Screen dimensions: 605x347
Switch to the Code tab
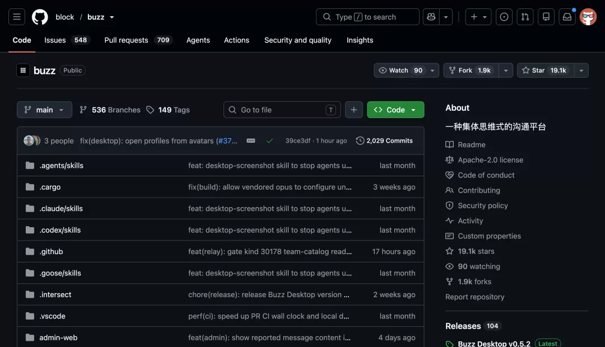point(22,40)
